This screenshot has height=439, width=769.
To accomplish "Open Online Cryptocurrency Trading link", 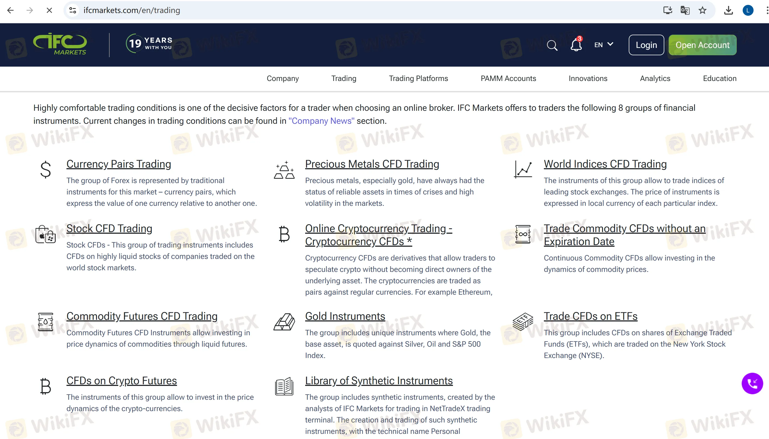I will pos(379,235).
